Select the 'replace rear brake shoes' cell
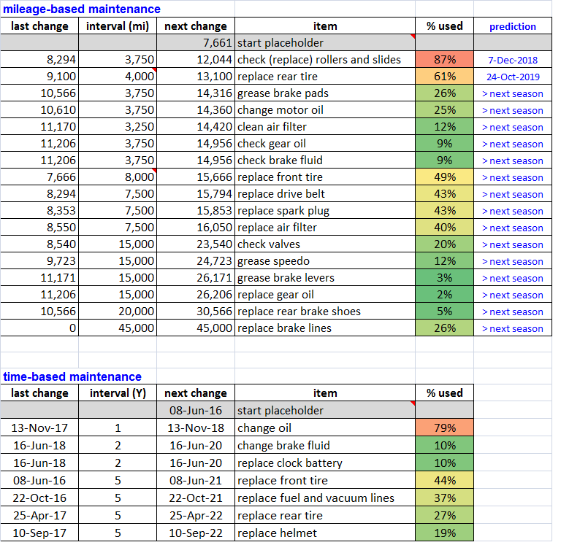This screenshot has width=561, height=553. point(325,312)
